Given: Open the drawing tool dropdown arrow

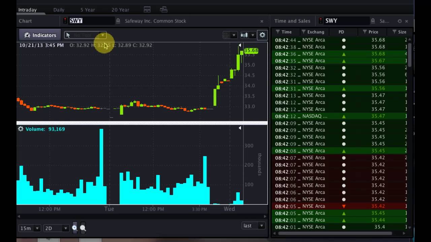Looking at the screenshot, I should pyautogui.click(x=102, y=35).
